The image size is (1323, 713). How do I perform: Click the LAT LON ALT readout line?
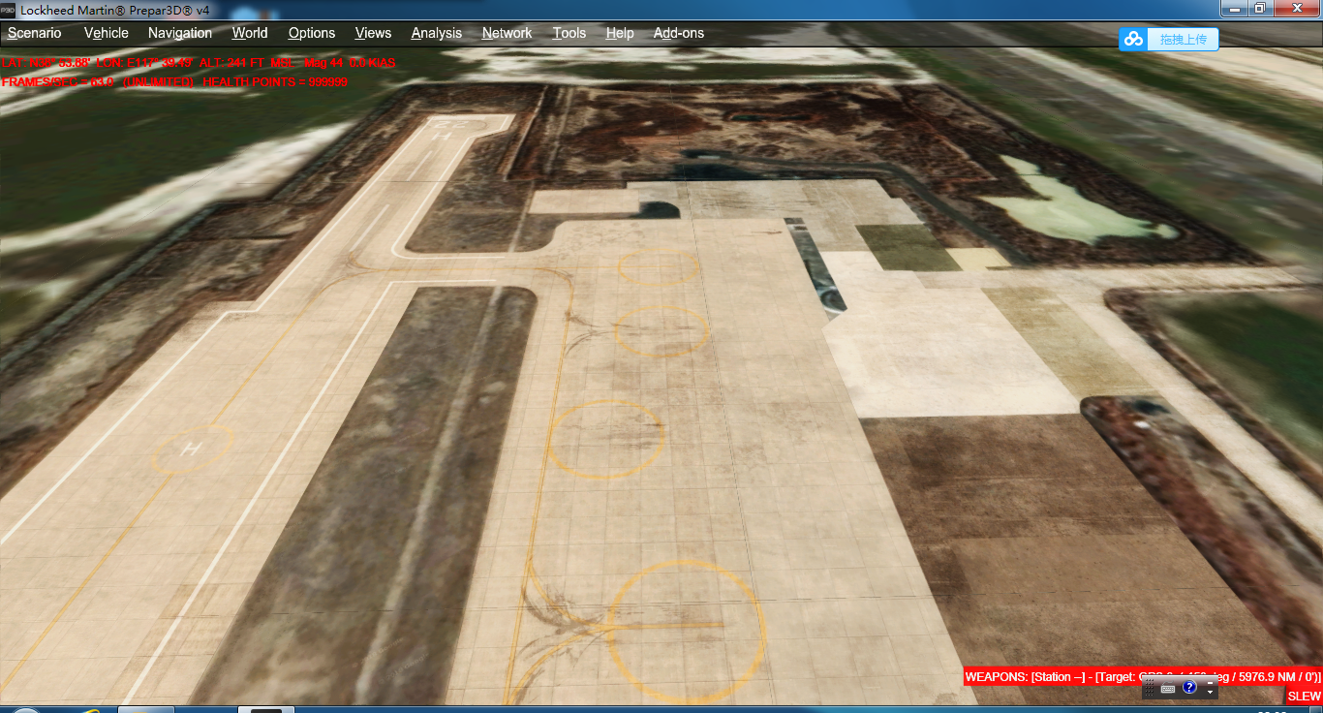pyautogui.click(x=199, y=63)
